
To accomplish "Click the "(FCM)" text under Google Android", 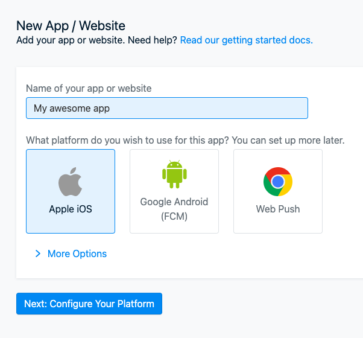I will [174, 217].
